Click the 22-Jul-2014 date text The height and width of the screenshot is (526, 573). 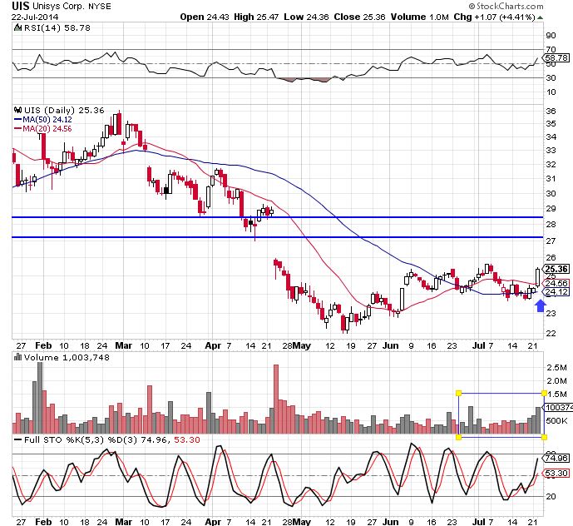[34, 17]
